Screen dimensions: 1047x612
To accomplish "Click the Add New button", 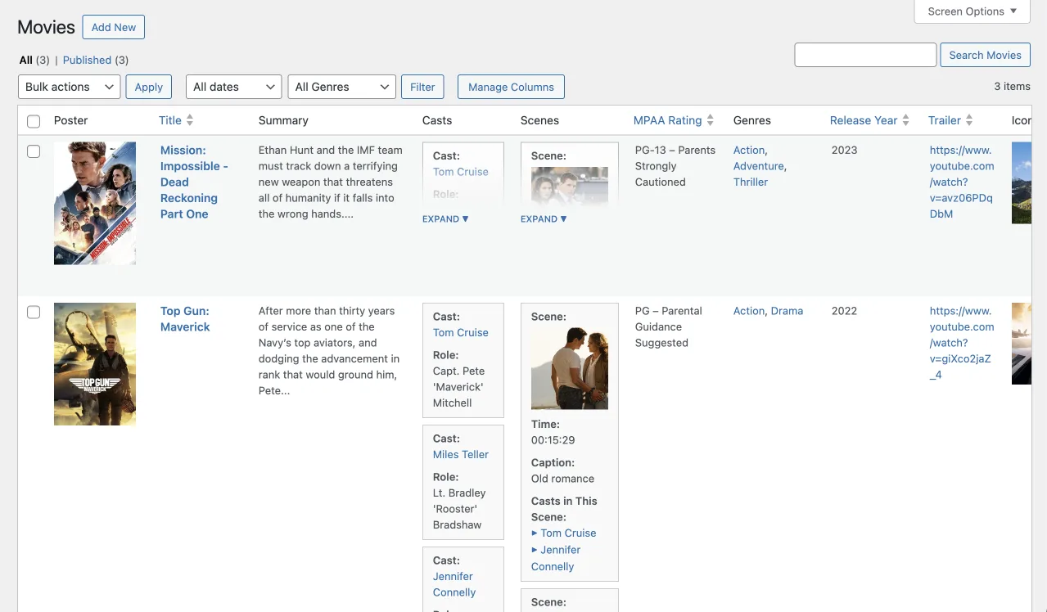I will [x=114, y=27].
